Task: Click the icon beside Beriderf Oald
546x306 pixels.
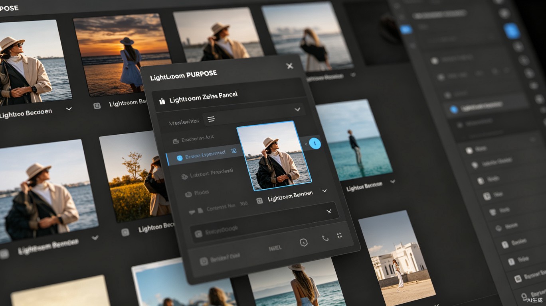Action: [204, 261]
